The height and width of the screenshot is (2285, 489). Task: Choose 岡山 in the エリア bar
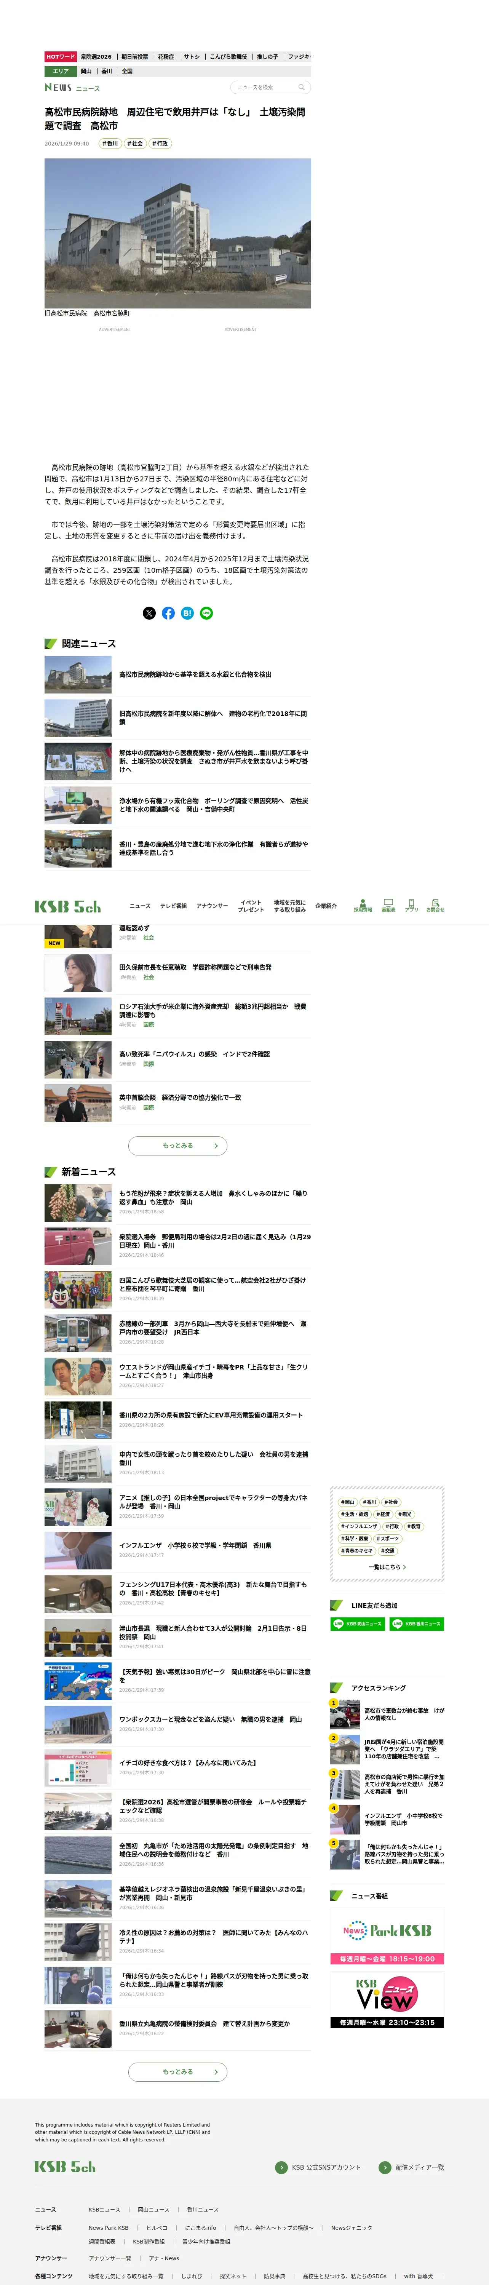[x=86, y=71]
